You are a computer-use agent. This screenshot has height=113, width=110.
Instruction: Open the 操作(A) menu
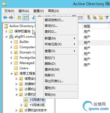[24, 11]
